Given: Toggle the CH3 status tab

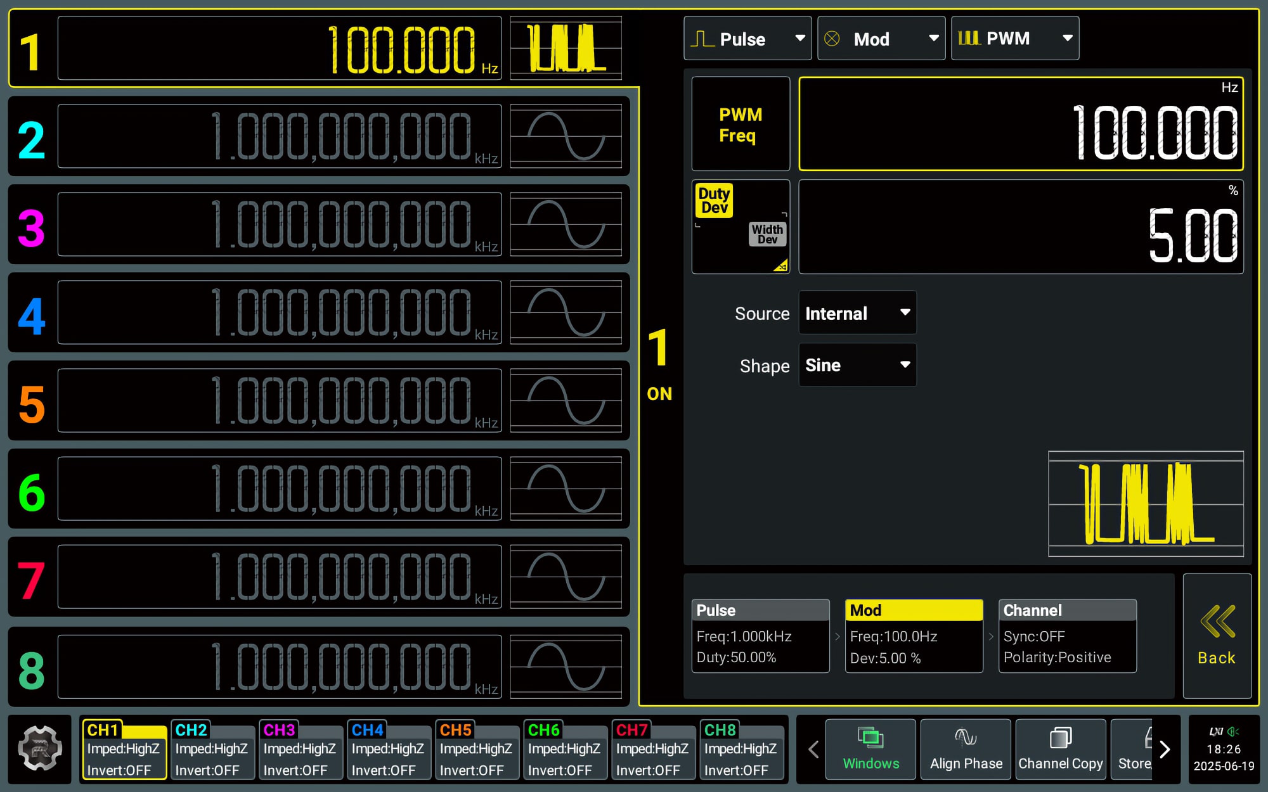Looking at the screenshot, I should 301,750.
